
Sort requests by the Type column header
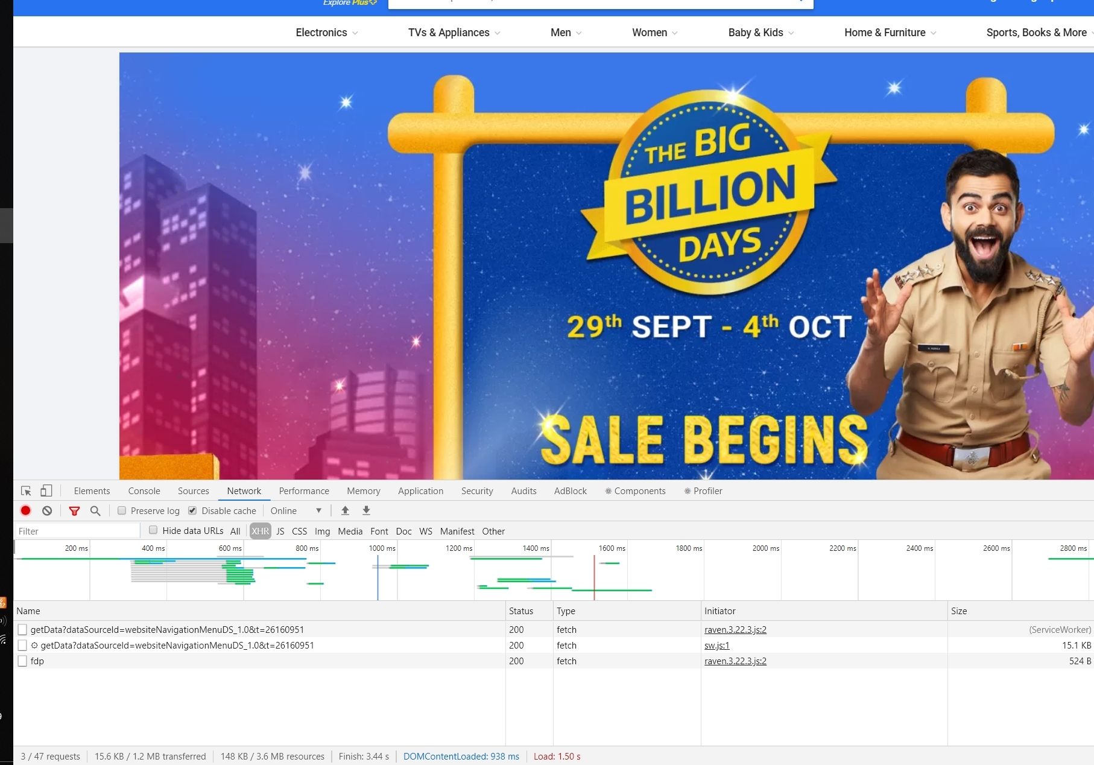coord(627,611)
